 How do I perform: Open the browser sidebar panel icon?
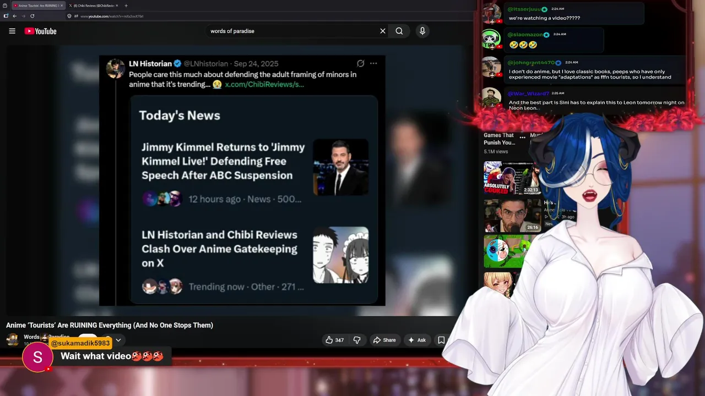(6, 16)
